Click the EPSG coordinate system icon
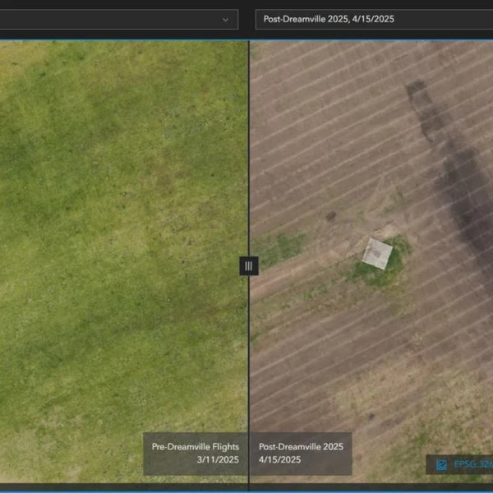Screen dimensions: 493x493 (x=441, y=464)
